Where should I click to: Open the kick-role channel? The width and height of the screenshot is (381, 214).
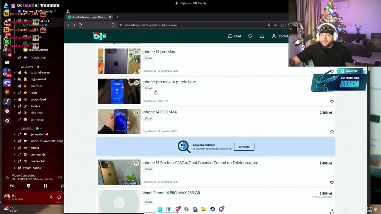tap(37, 113)
